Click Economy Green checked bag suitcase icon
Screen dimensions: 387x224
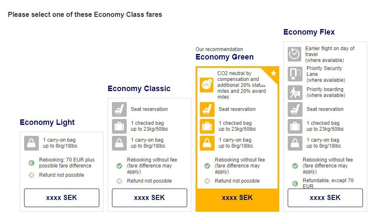click(207, 126)
